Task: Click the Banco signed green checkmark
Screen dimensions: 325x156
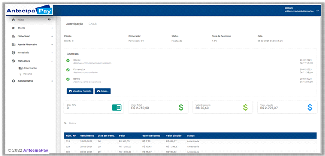Action: point(68,80)
